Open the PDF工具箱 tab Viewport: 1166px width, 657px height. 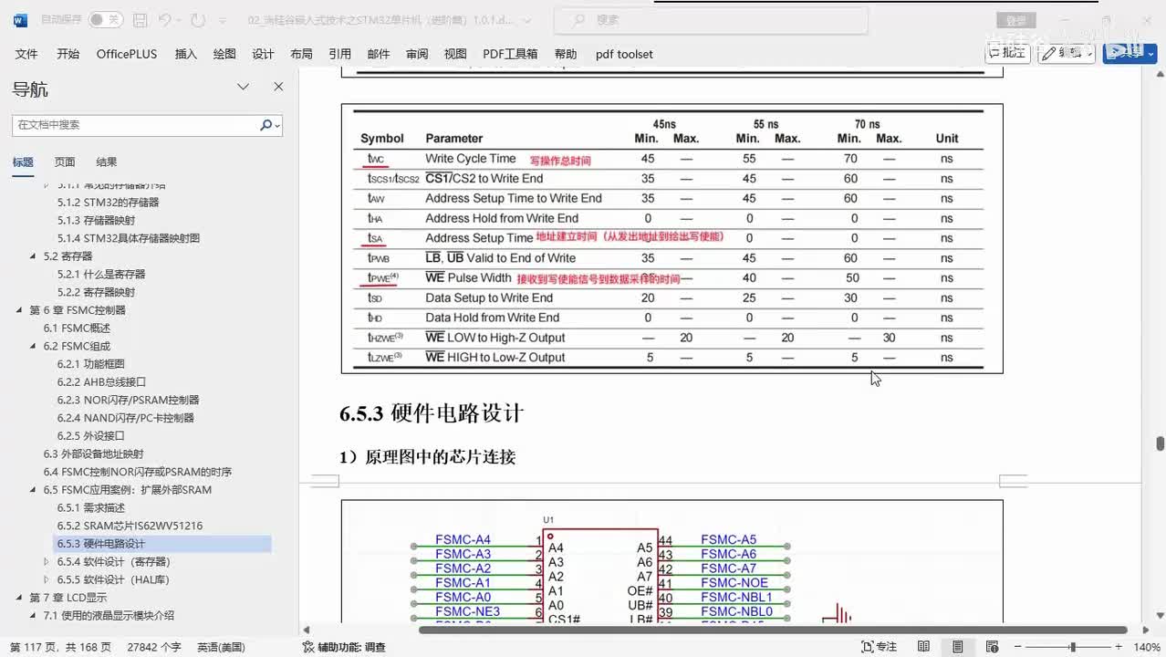coord(510,54)
